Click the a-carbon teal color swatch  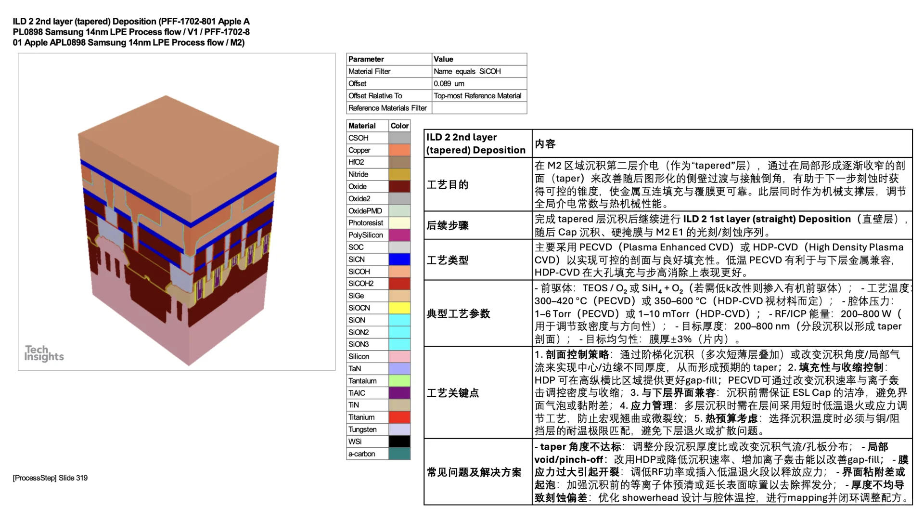pos(399,453)
